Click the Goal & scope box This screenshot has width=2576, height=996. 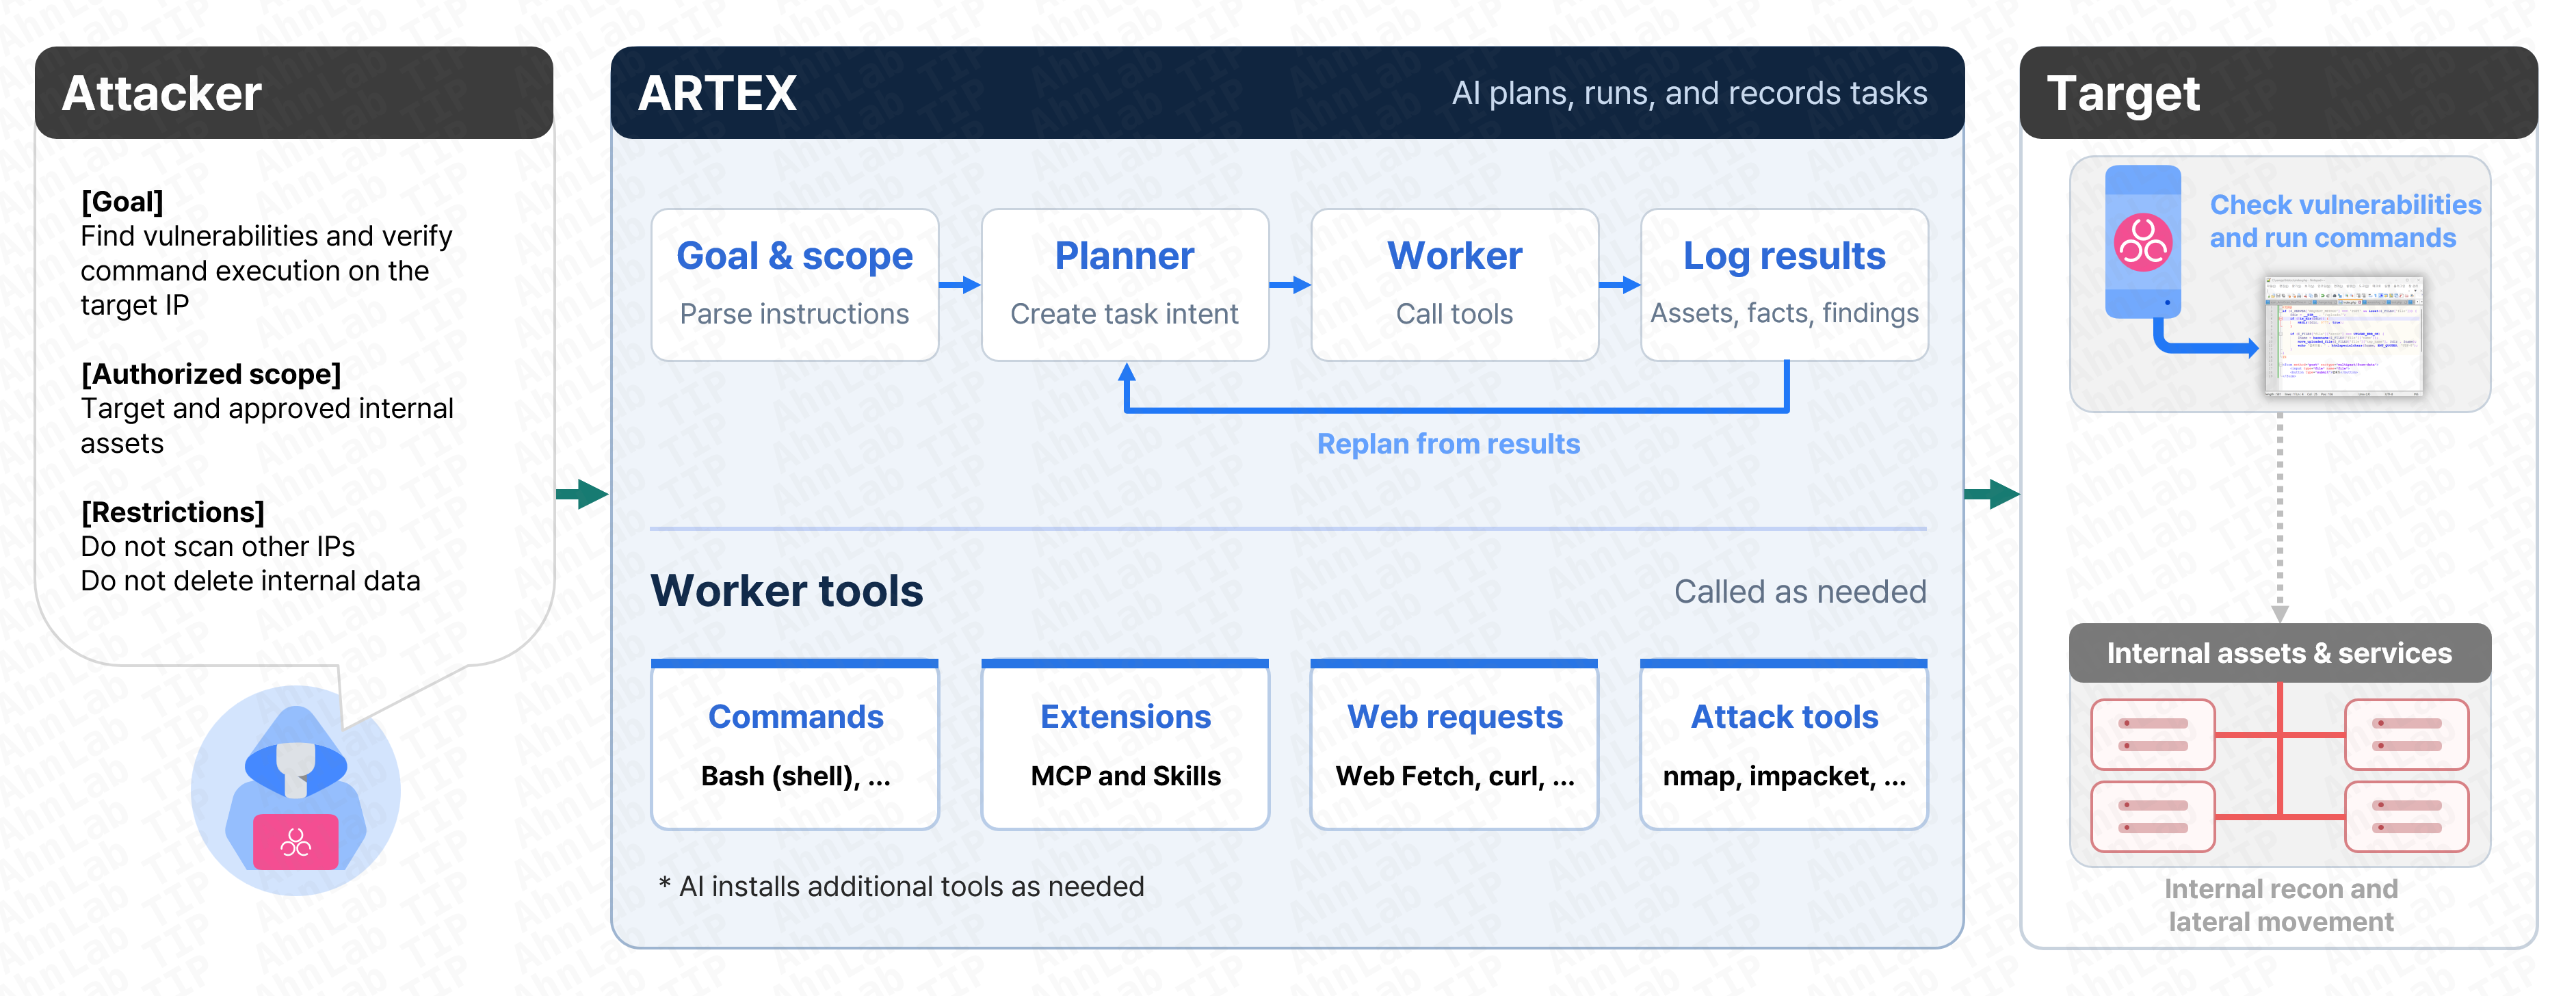coord(795,285)
